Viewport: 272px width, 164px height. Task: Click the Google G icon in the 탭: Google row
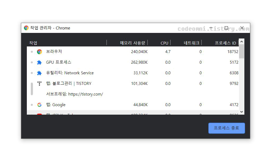tap(39, 105)
